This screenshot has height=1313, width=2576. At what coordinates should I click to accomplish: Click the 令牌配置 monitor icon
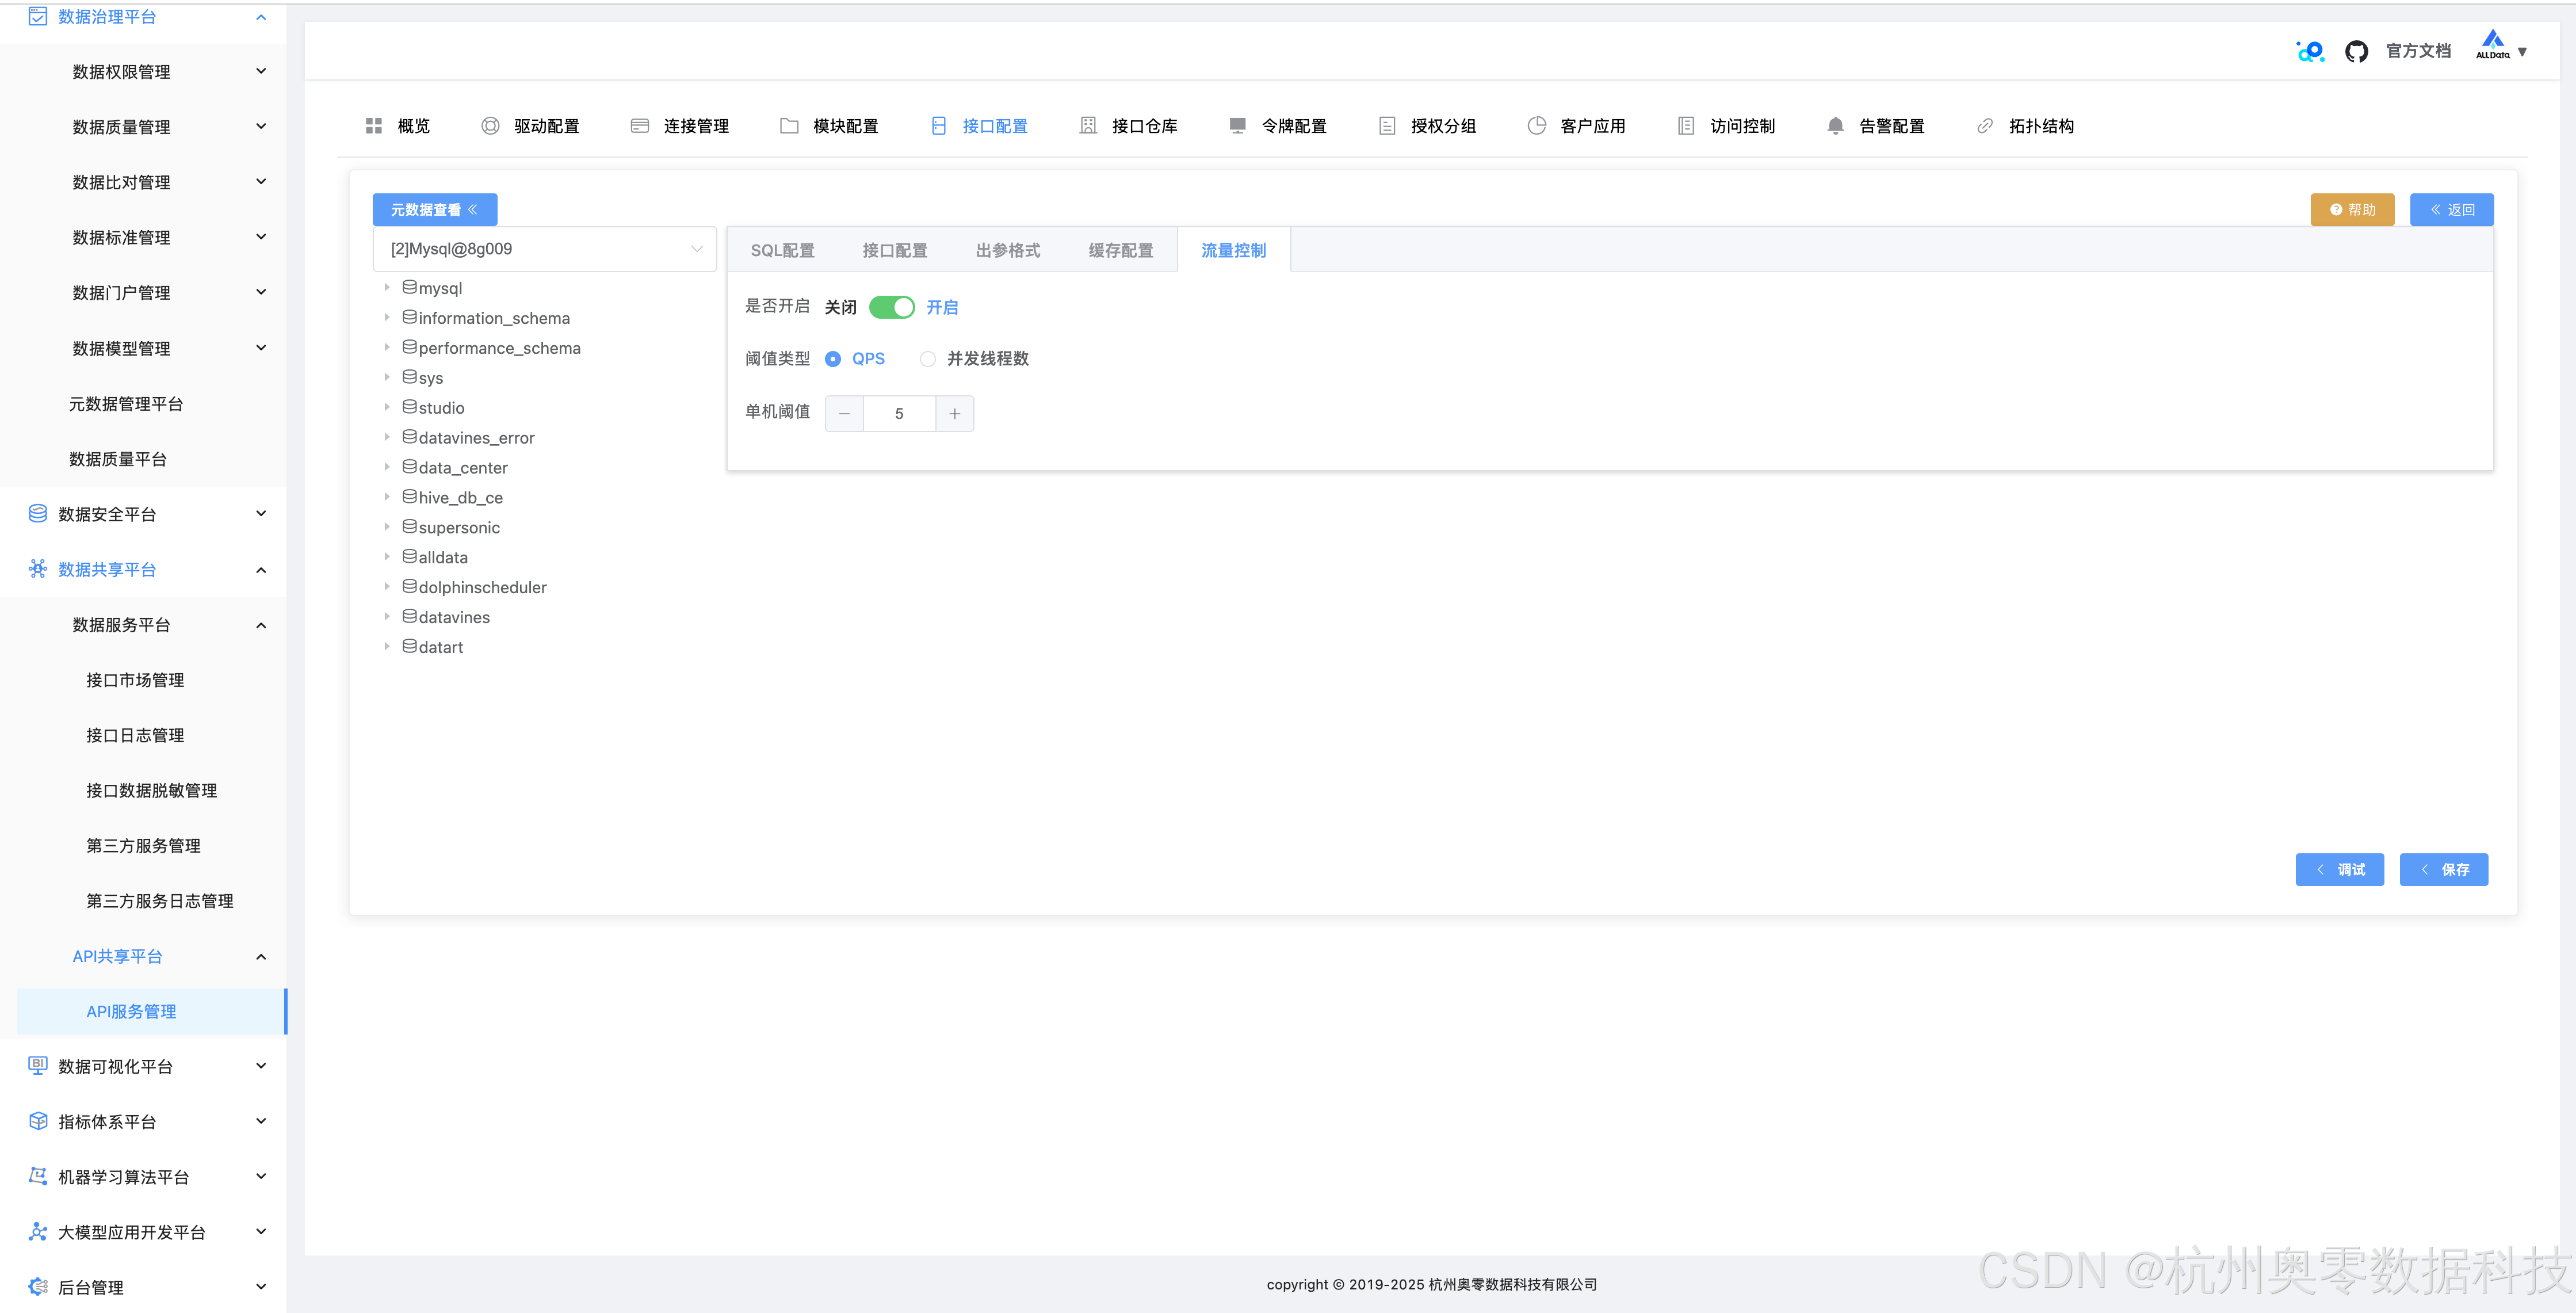[x=1237, y=126]
